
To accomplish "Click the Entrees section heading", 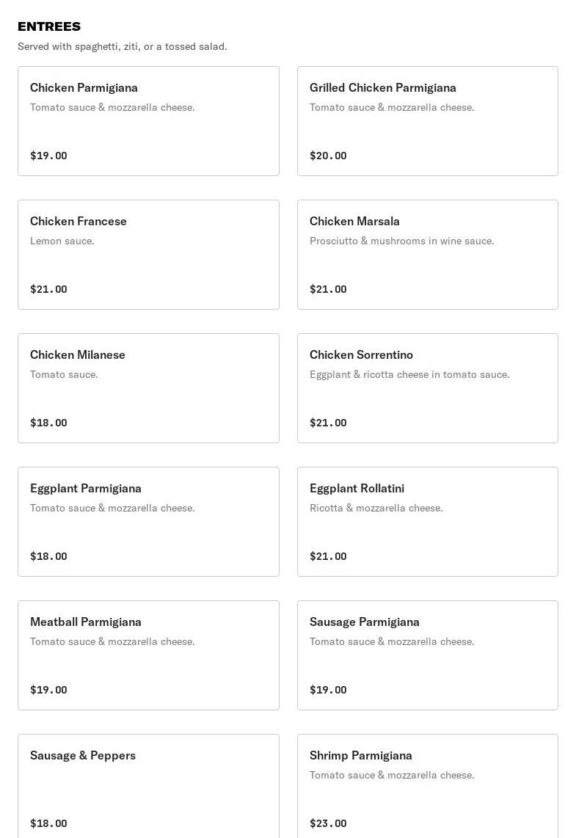I will pos(49,26).
